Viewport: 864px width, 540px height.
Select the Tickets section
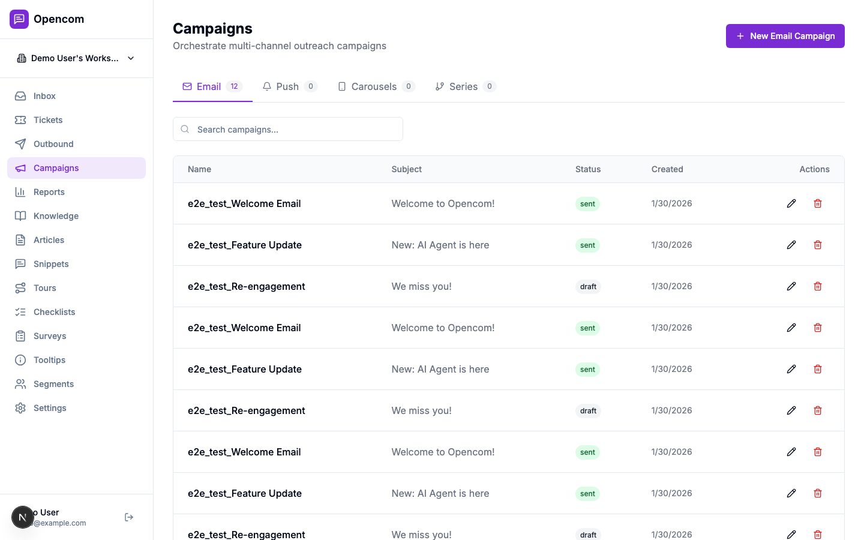(x=47, y=120)
